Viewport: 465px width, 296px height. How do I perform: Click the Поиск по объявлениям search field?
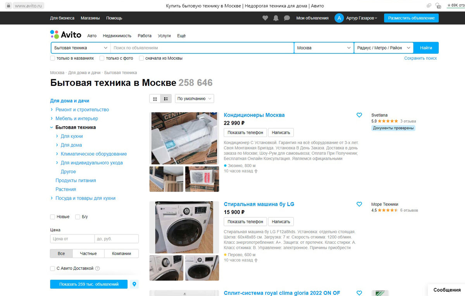(202, 48)
